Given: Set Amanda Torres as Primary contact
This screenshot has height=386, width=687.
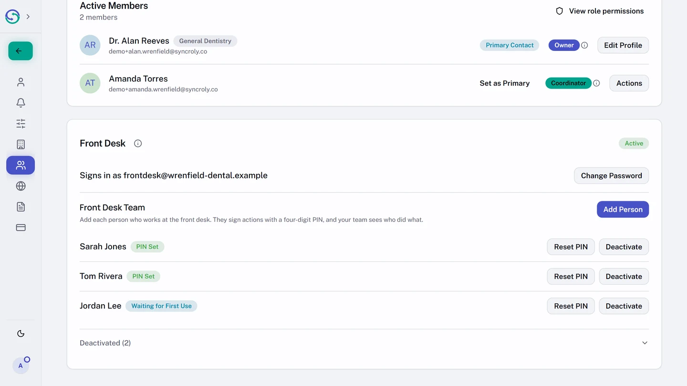Looking at the screenshot, I should pos(505,83).
